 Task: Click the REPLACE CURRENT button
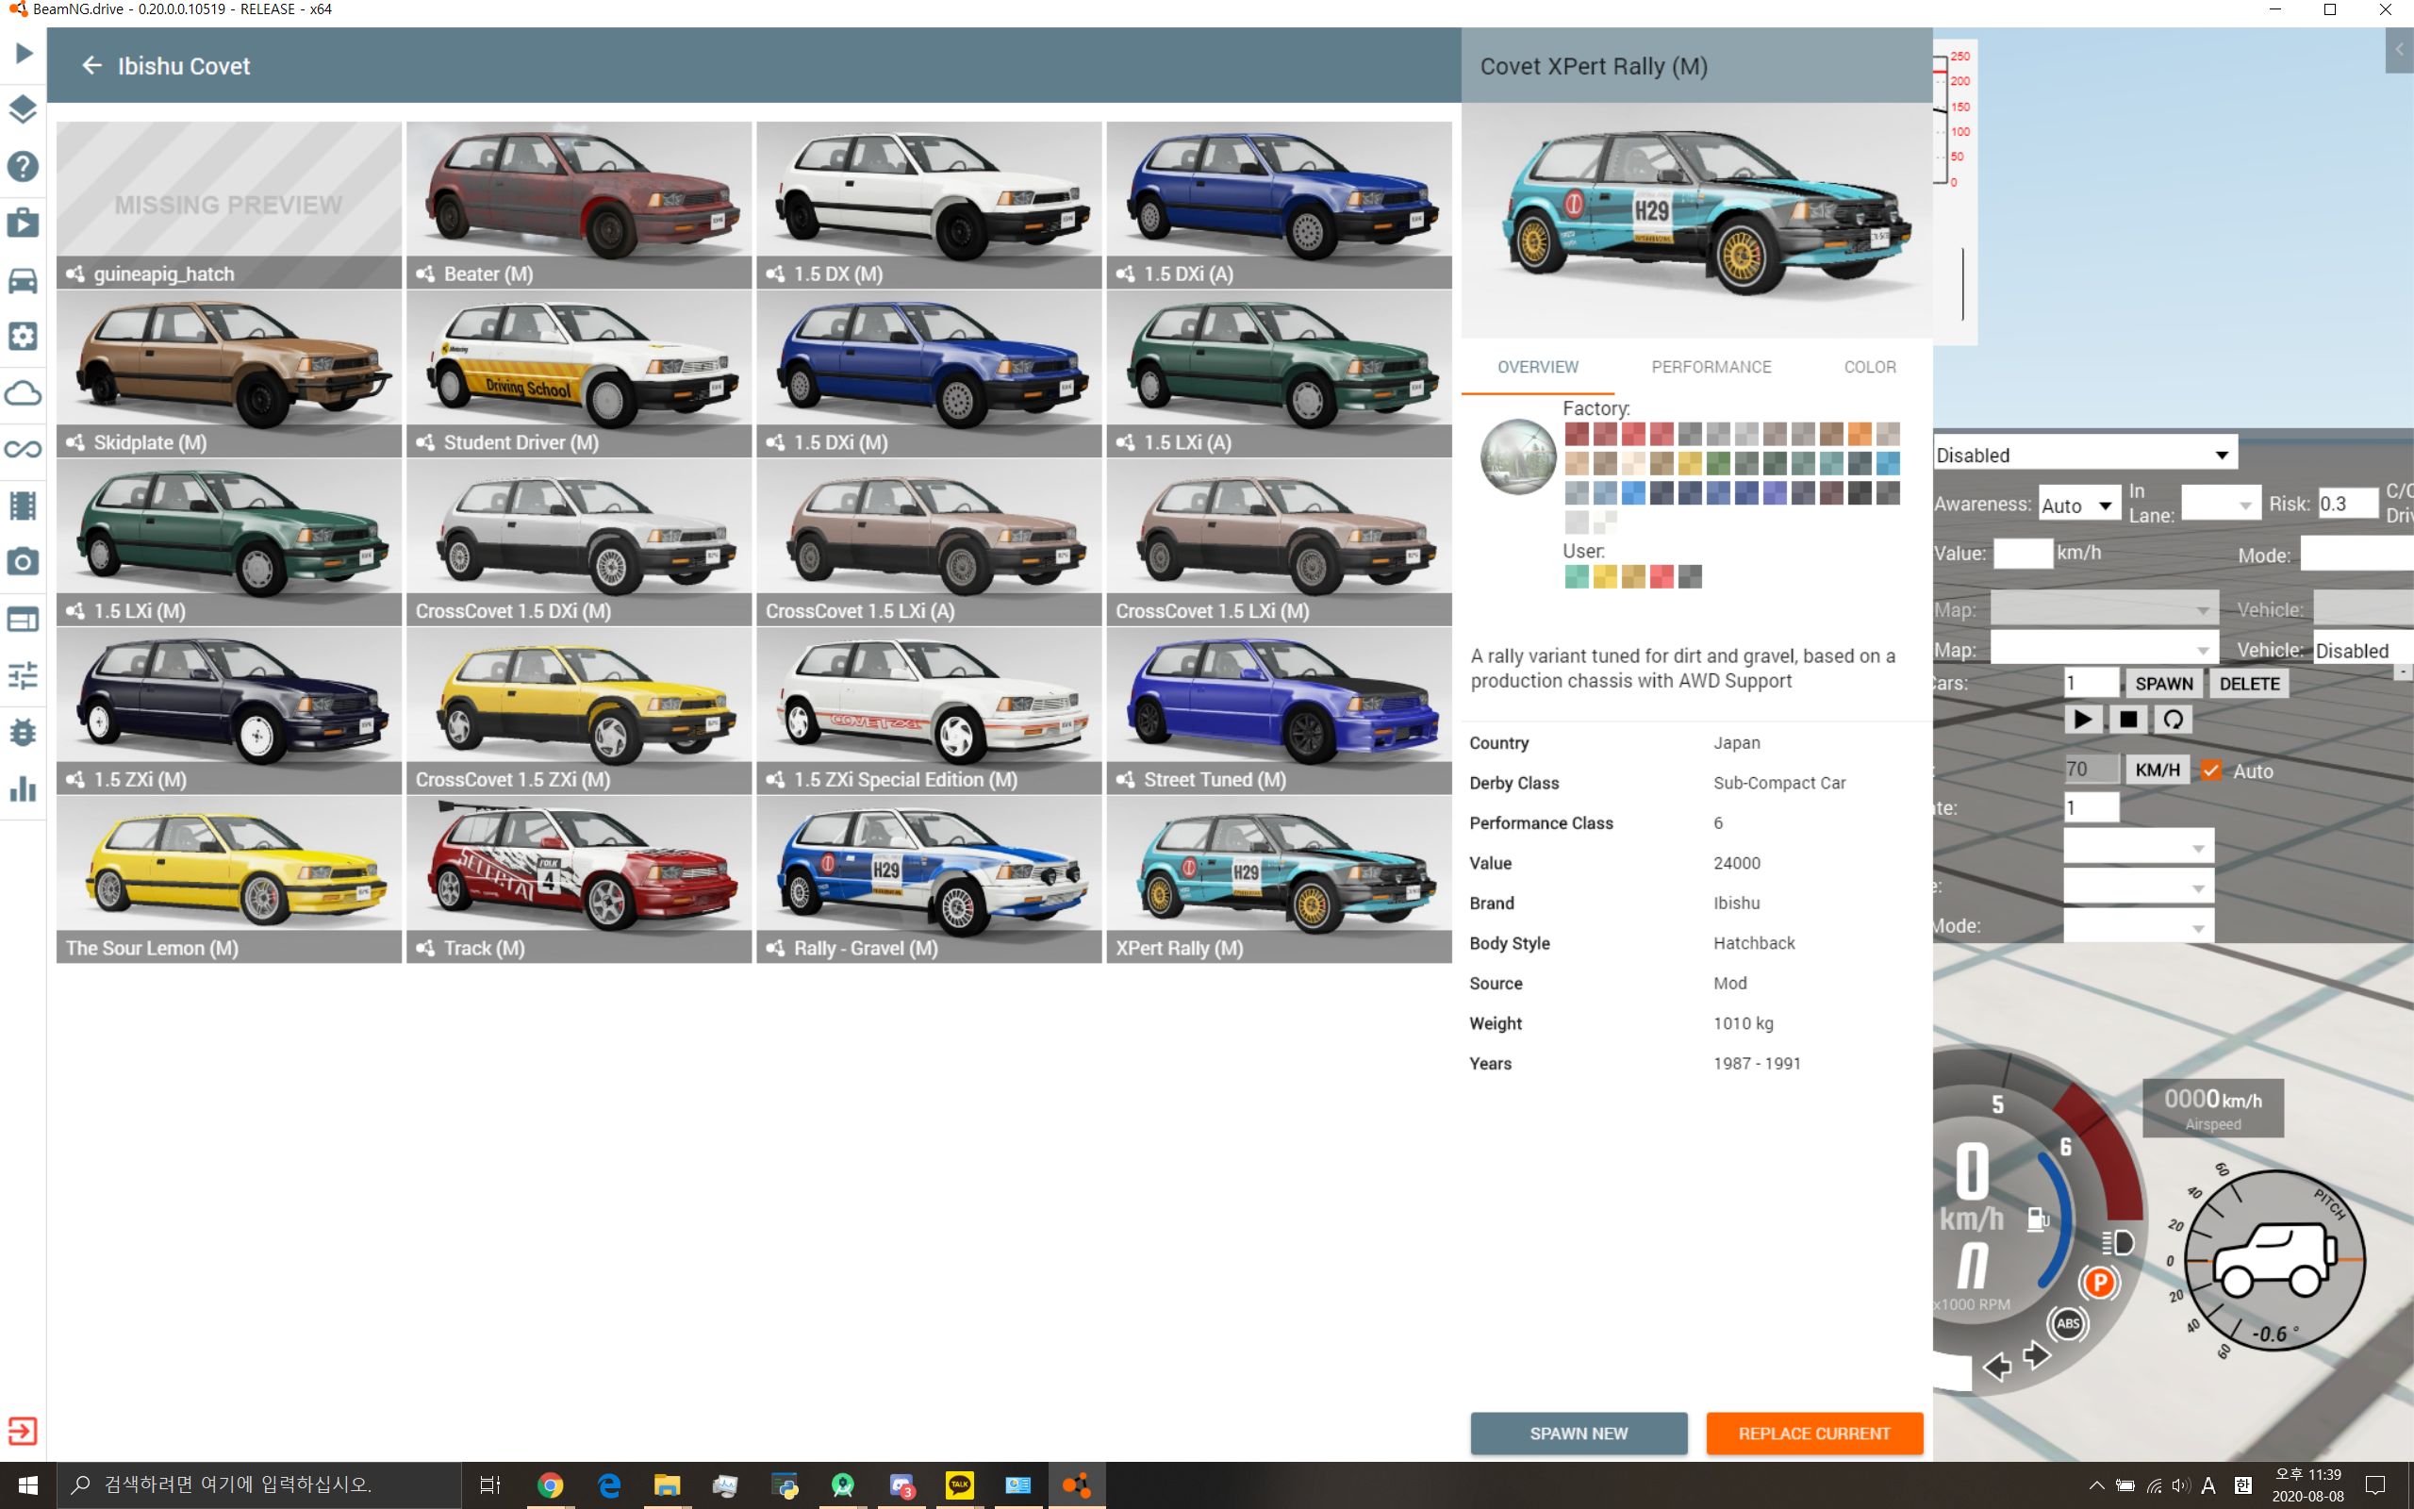coord(1813,1434)
